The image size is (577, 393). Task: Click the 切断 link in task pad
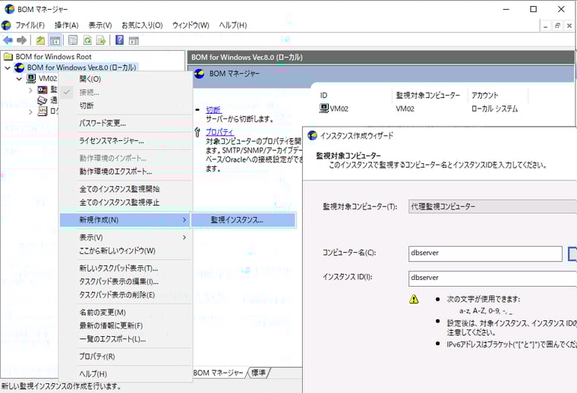coord(213,110)
